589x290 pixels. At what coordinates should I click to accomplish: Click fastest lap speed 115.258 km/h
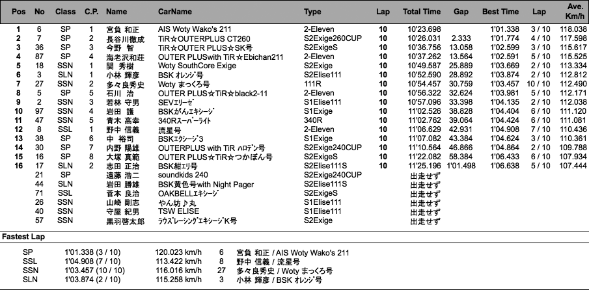coord(178,280)
